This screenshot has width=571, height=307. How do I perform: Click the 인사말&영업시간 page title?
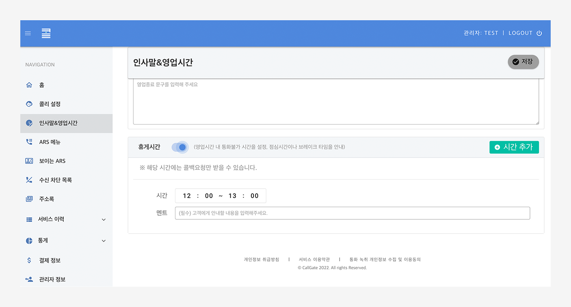(x=163, y=62)
